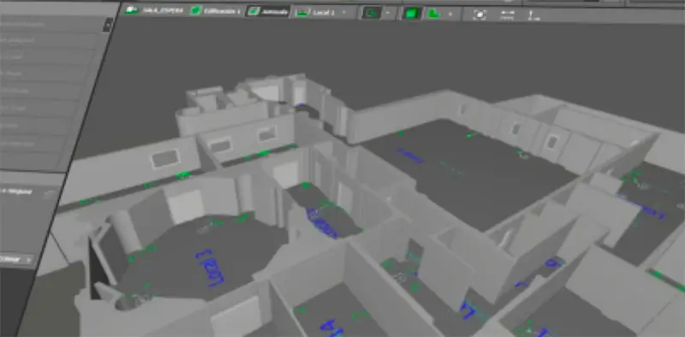Click the green stepped shape icon

pyautogui.click(x=433, y=14)
